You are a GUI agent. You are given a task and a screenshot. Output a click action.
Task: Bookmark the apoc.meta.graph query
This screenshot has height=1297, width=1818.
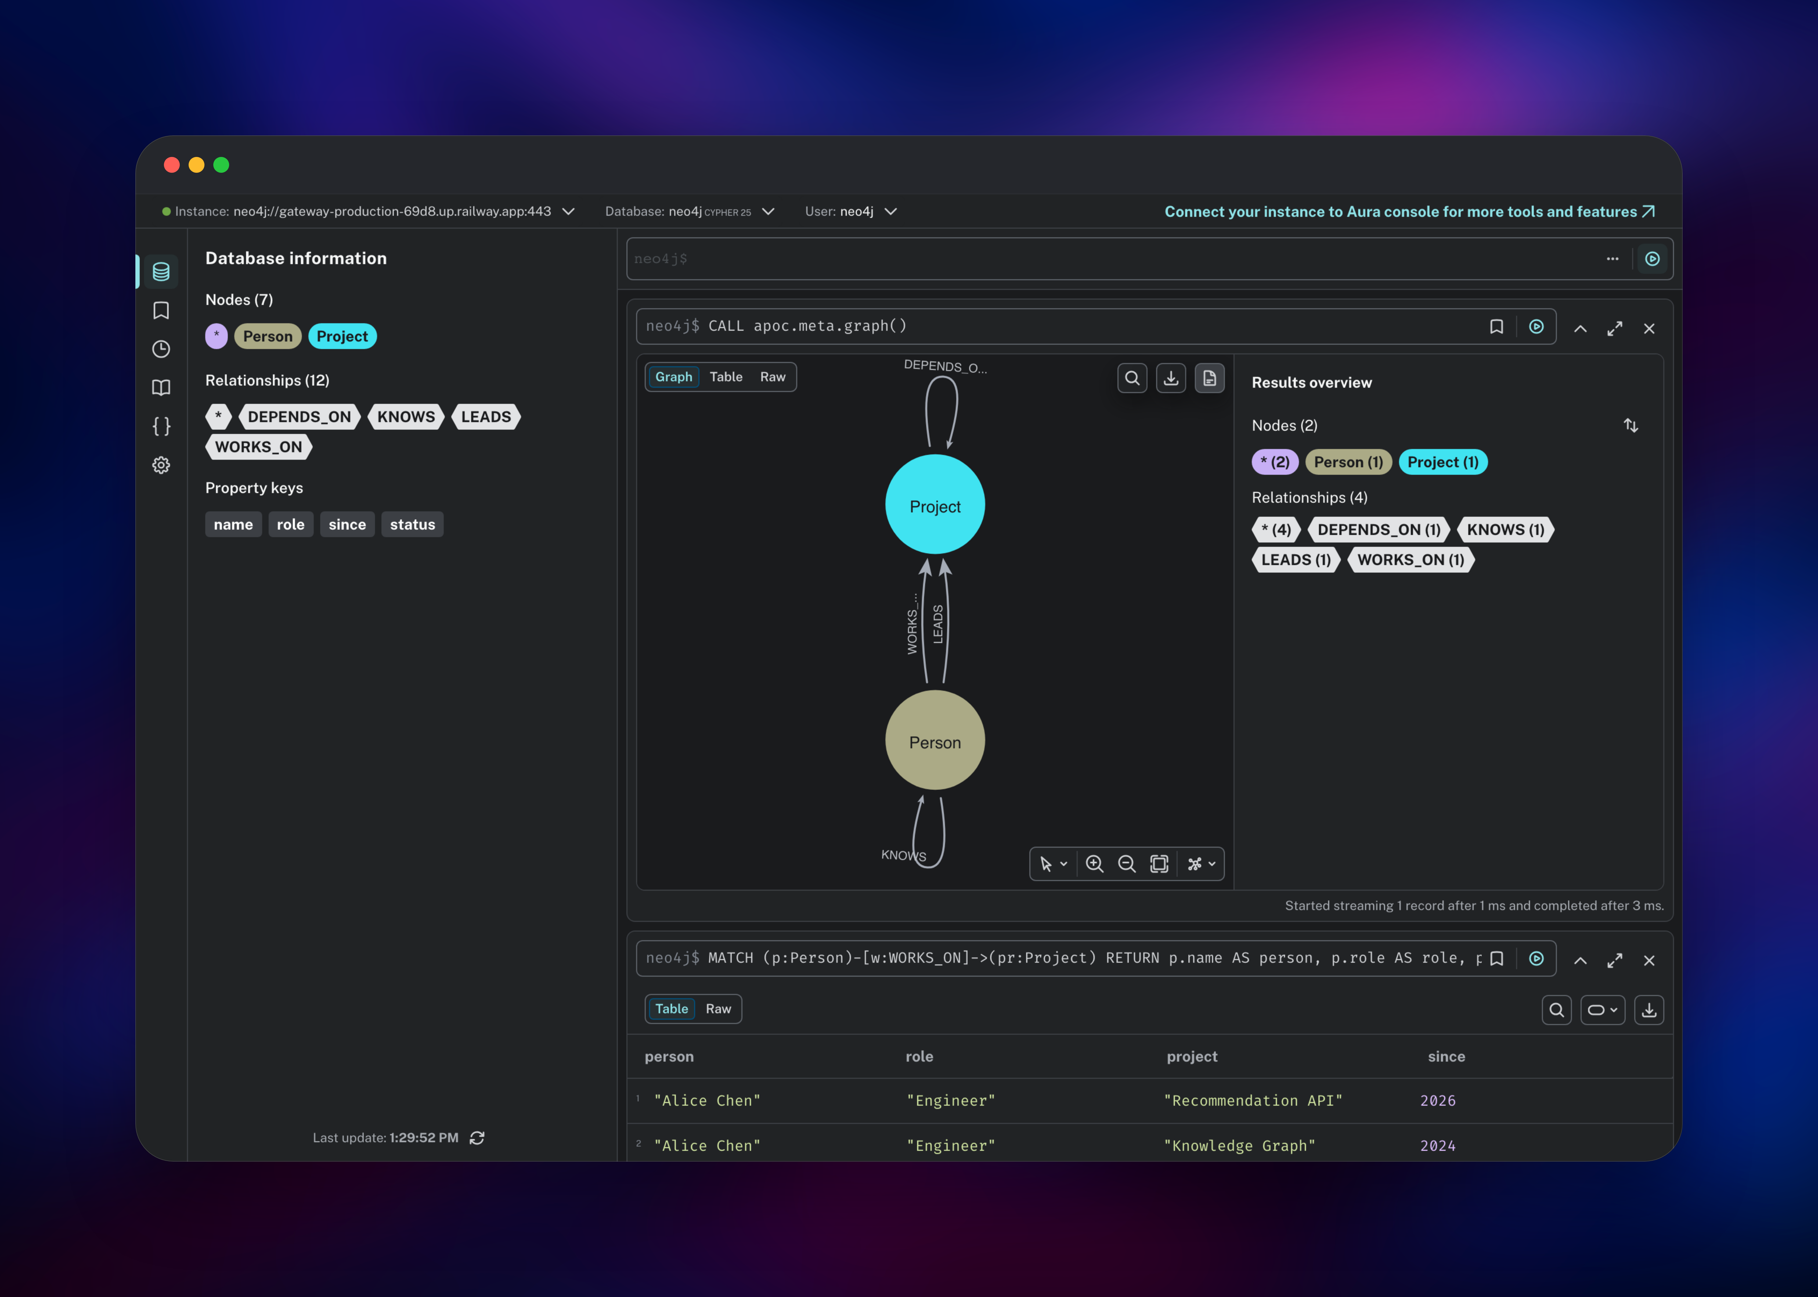[1496, 327]
